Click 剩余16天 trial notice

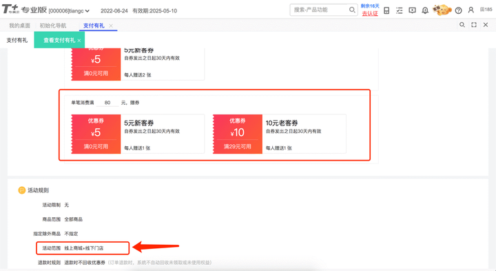coord(370,6)
